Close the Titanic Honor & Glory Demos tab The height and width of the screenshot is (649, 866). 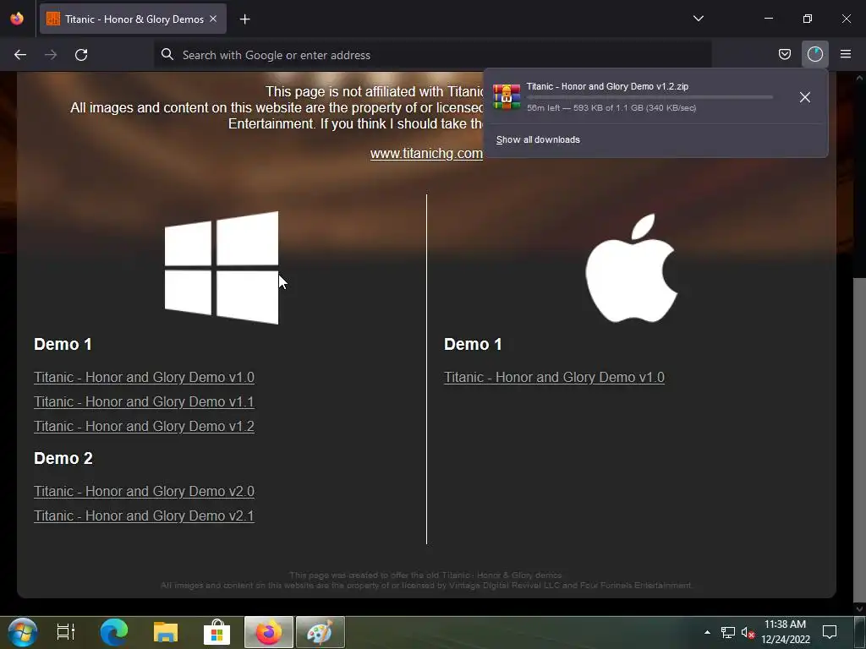pyautogui.click(x=213, y=19)
